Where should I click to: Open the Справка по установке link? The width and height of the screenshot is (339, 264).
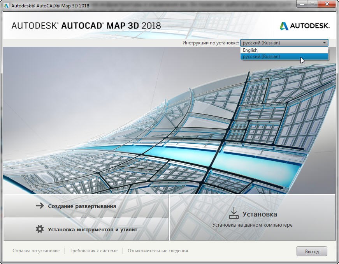click(36, 251)
